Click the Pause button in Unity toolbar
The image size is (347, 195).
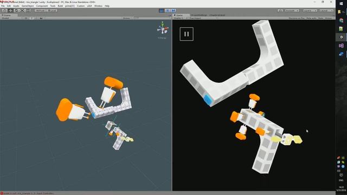pyautogui.click(x=168, y=10)
